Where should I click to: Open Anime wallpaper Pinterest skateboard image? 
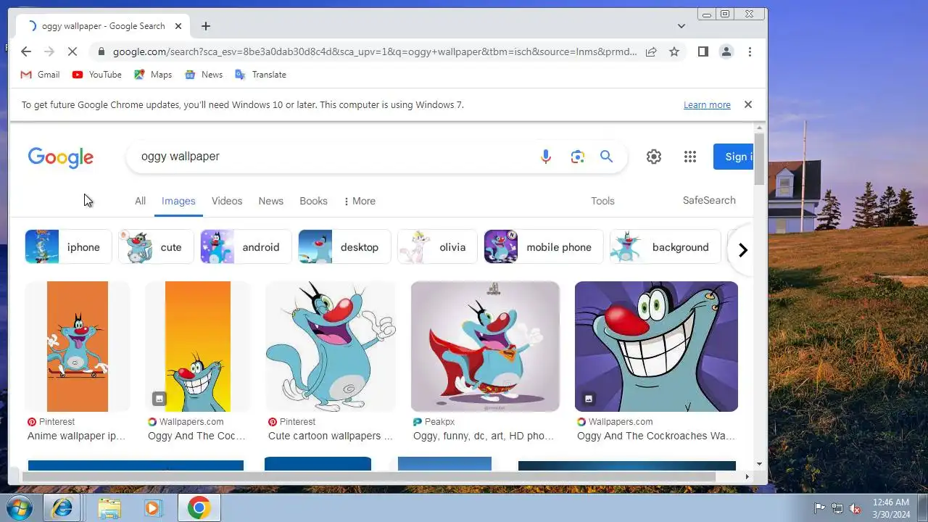[78, 347]
